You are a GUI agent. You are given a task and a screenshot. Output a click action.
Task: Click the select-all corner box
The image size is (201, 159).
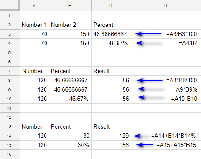click(x=10, y=5)
